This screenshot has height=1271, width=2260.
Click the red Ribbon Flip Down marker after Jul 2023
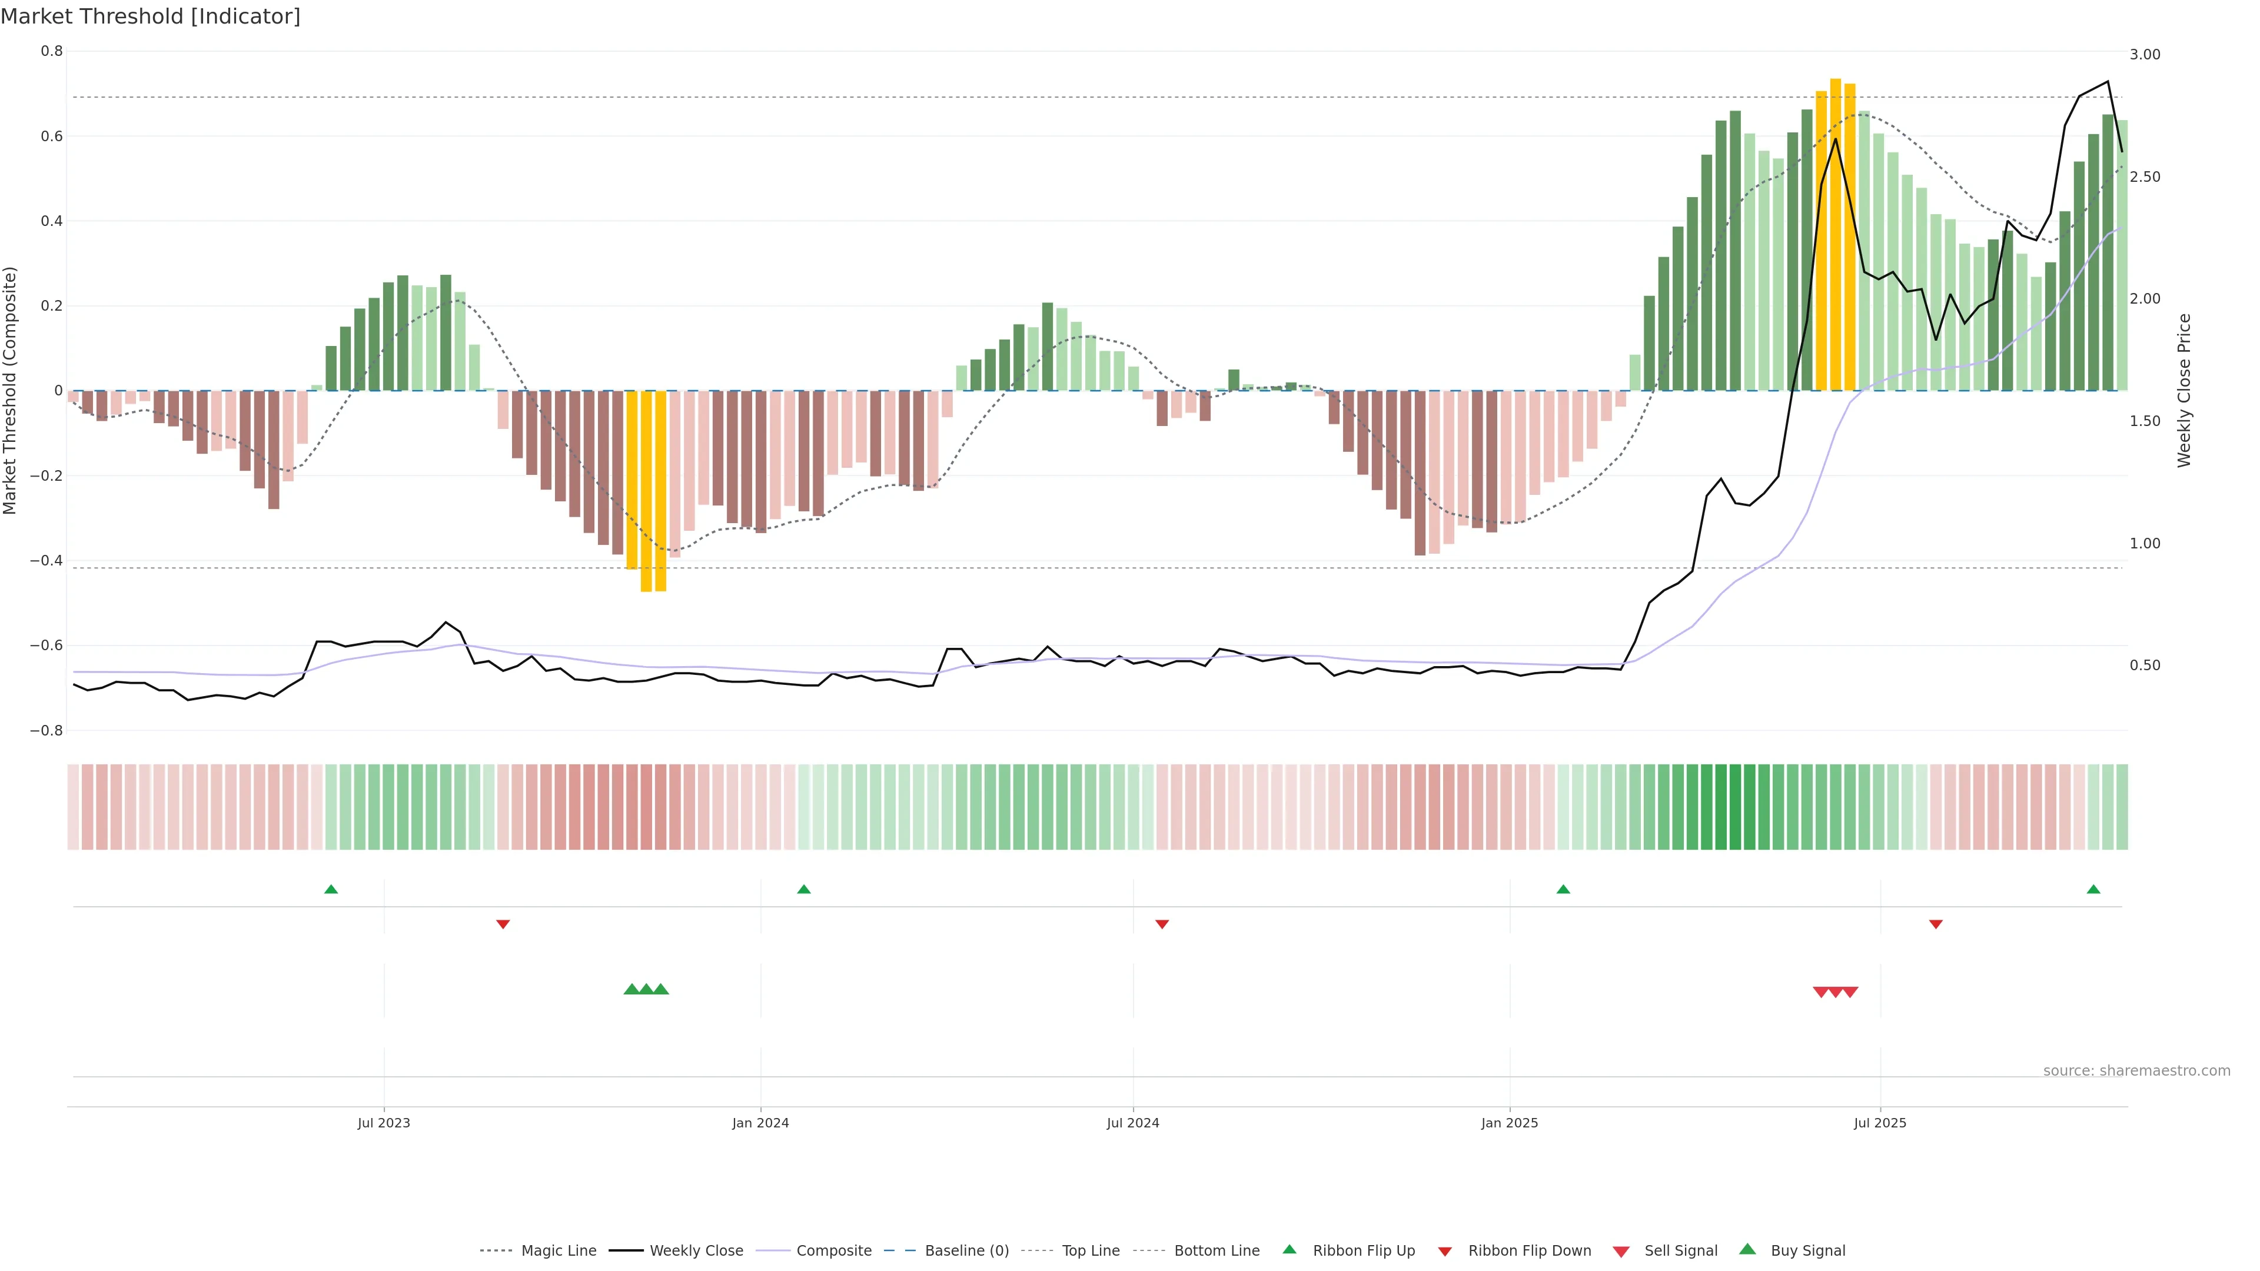(x=503, y=924)
